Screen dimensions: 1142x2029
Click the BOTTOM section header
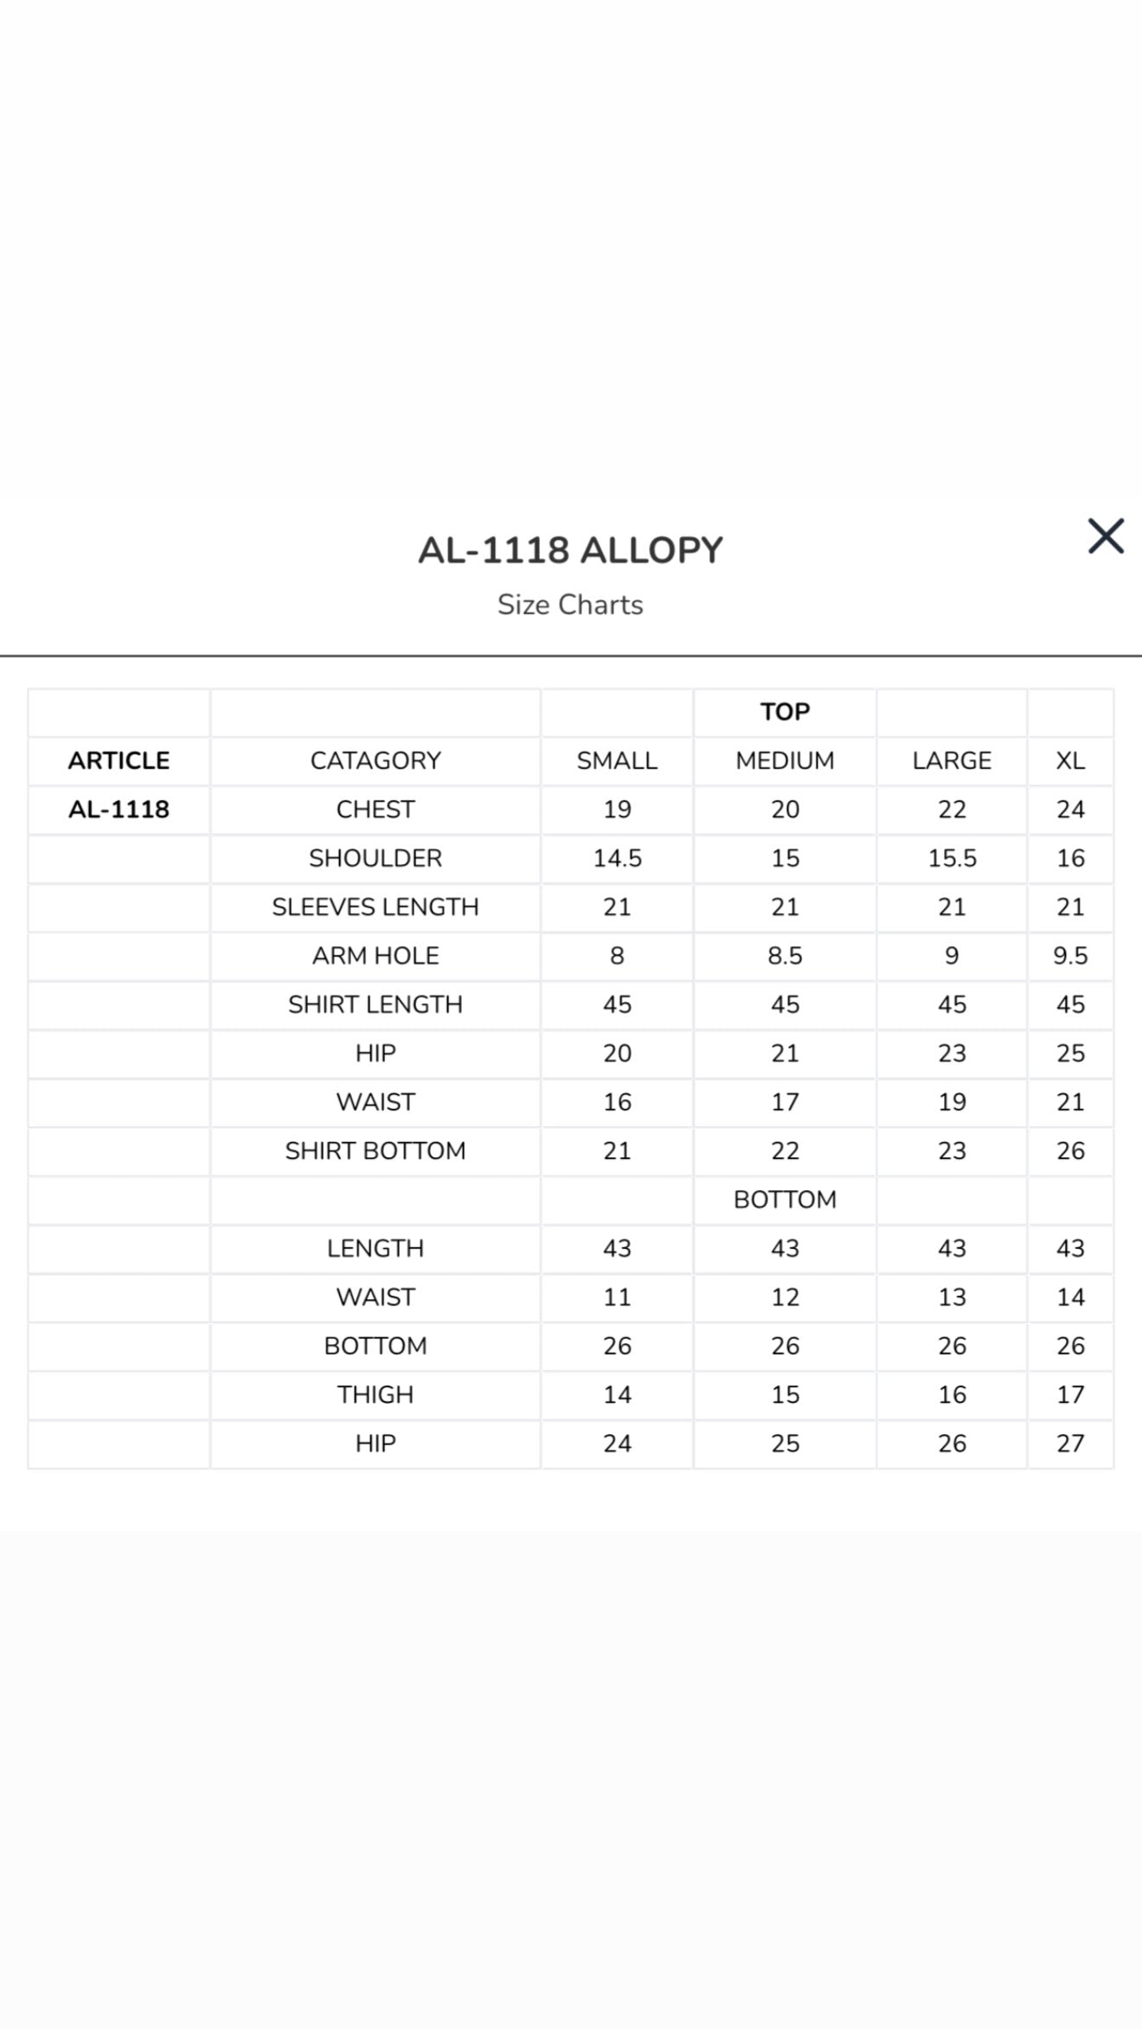pos(784,1200)
